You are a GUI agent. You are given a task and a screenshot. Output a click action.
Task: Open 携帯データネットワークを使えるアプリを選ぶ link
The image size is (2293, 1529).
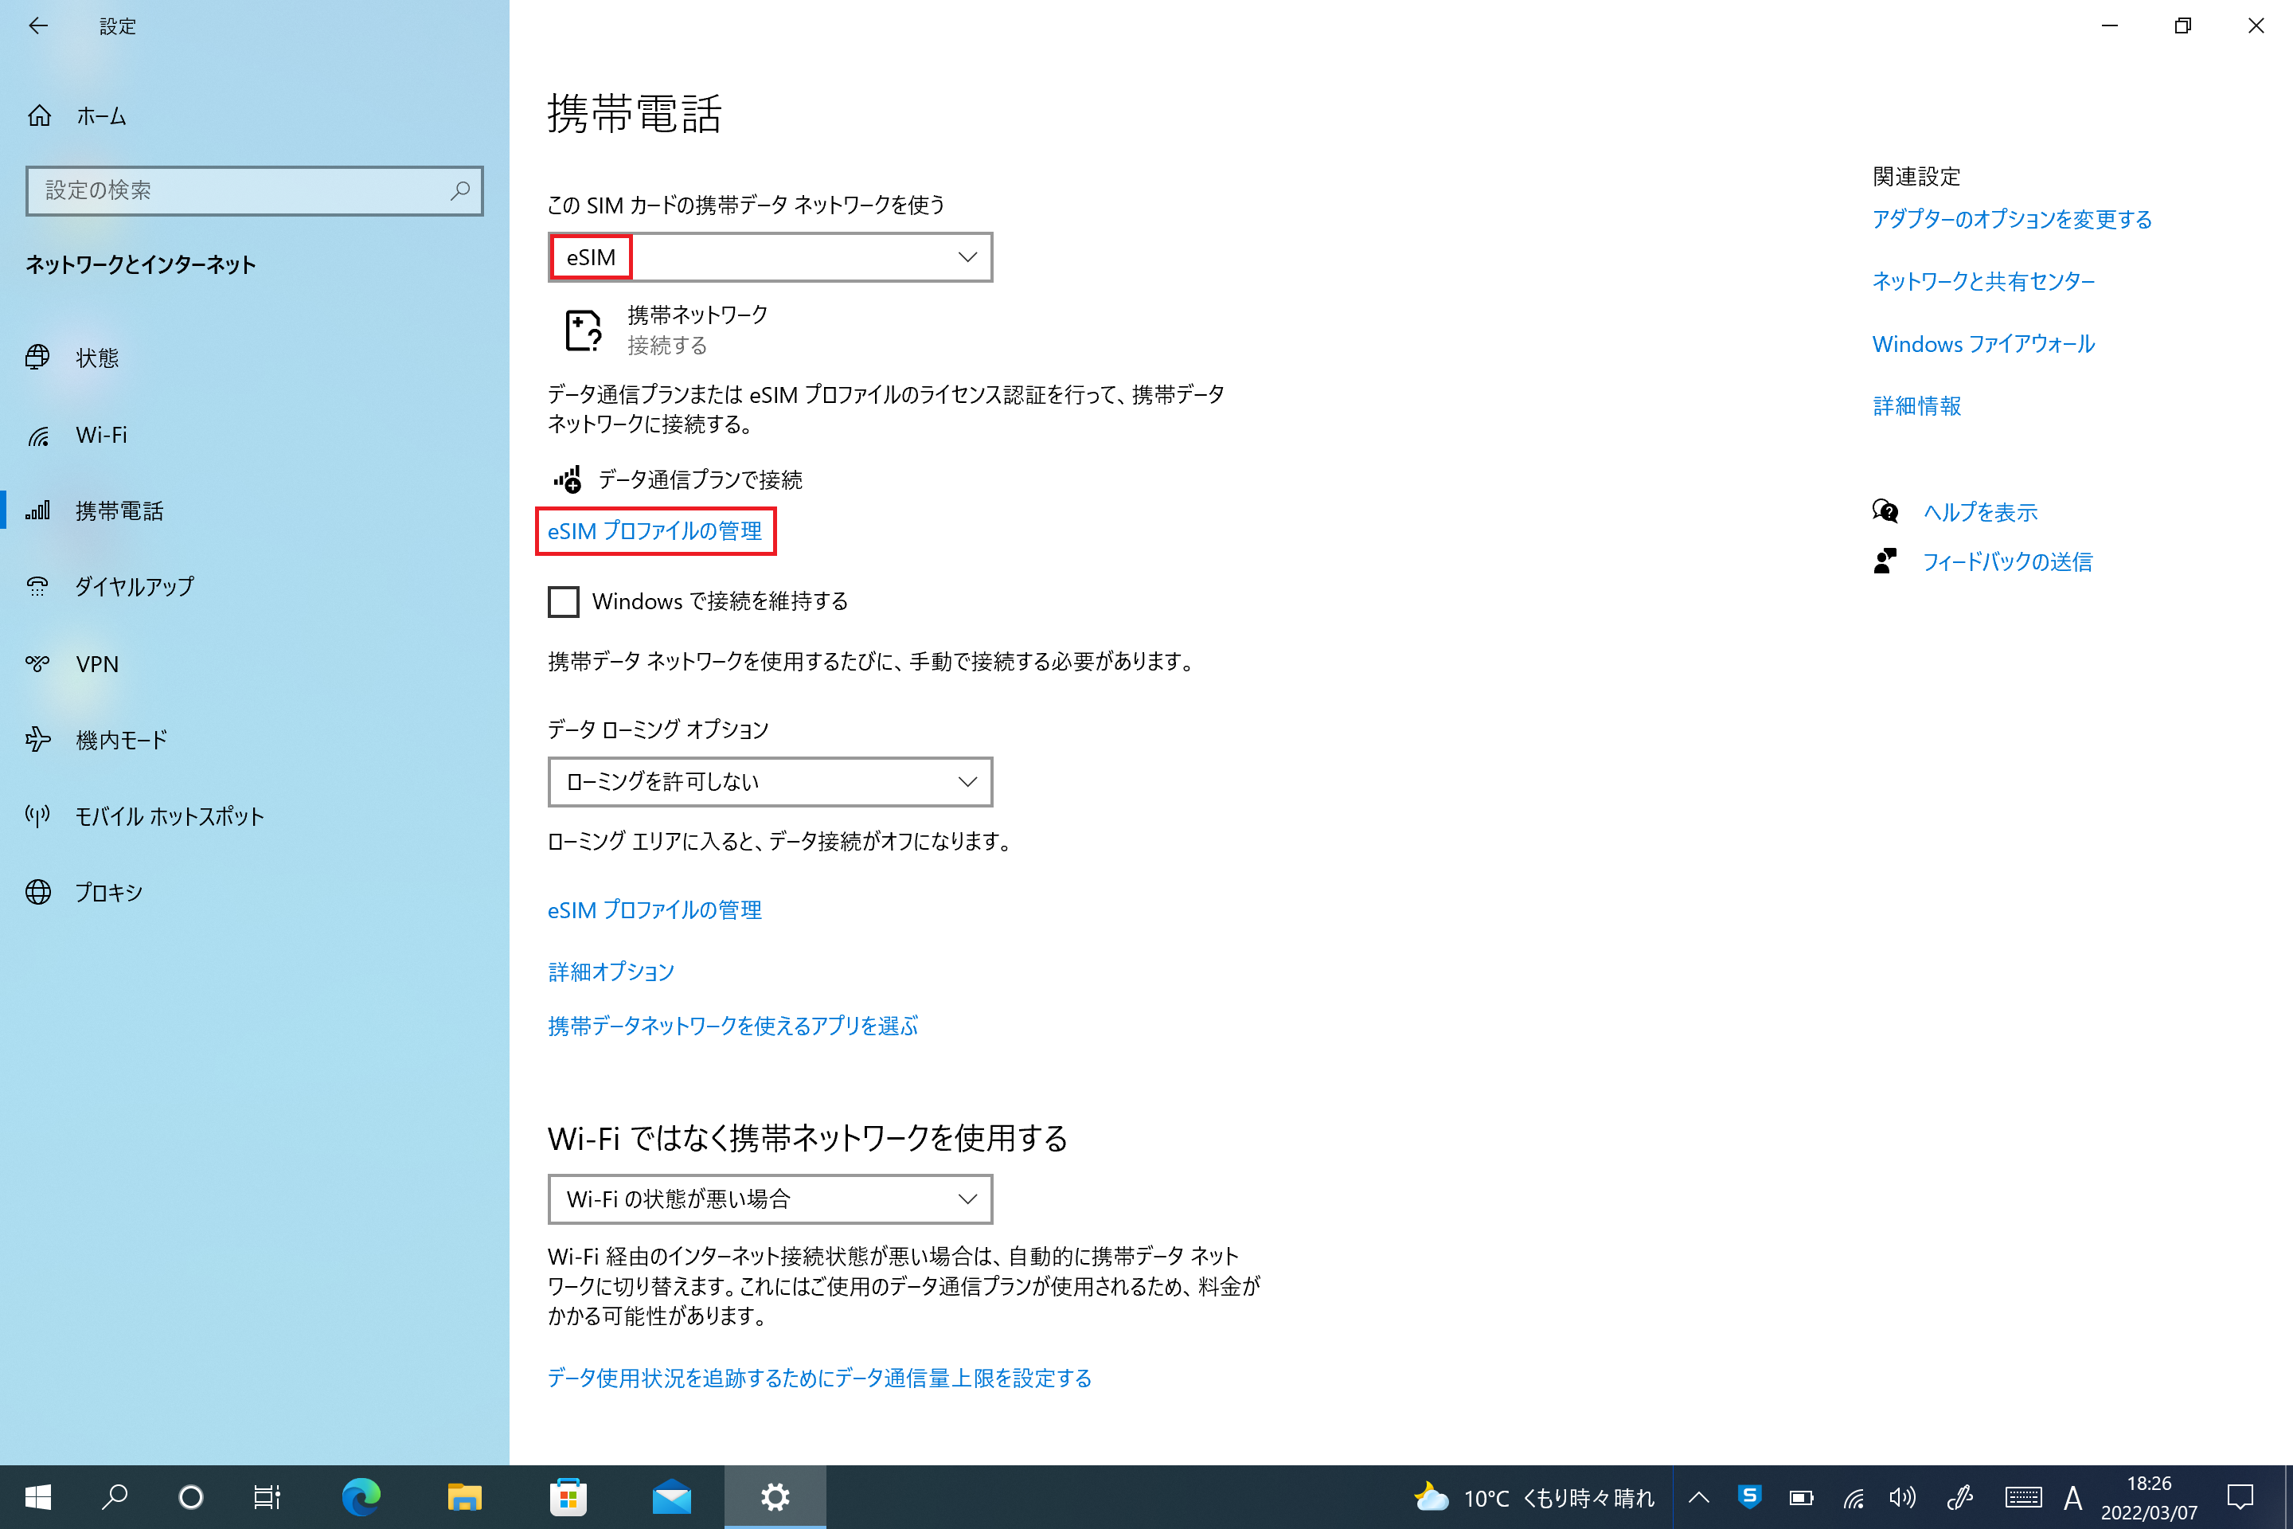[733, 1026]
